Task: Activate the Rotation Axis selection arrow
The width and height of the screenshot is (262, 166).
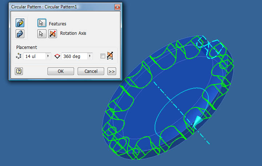Action: point(42,34)
